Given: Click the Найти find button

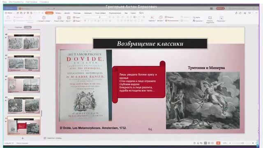Looking at the screenshot, I should (196, 17).
